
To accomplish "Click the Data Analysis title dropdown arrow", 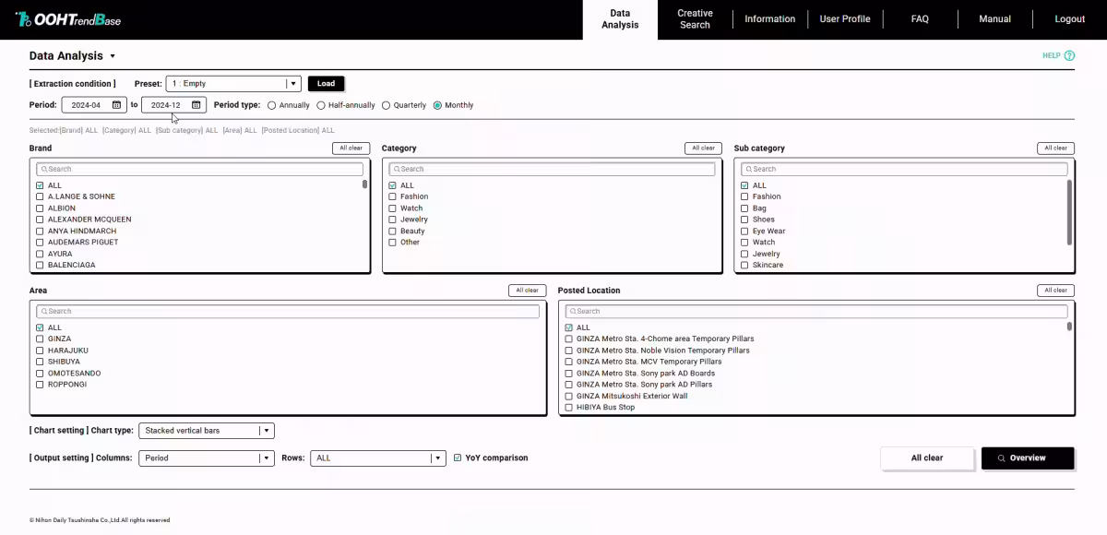I will click(113, 56).
